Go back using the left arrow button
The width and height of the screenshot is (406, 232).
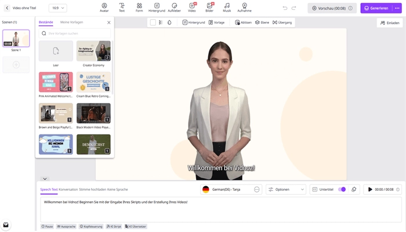[x=7, y=8]
